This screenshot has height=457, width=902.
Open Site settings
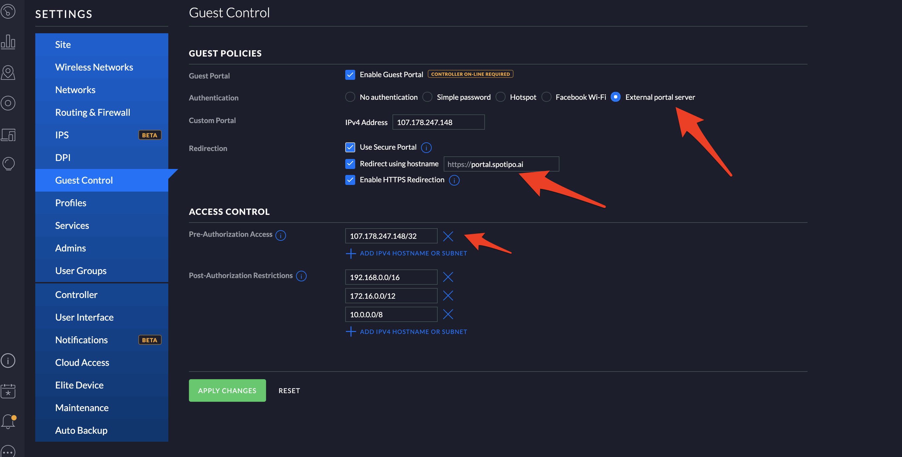(101, 45)
